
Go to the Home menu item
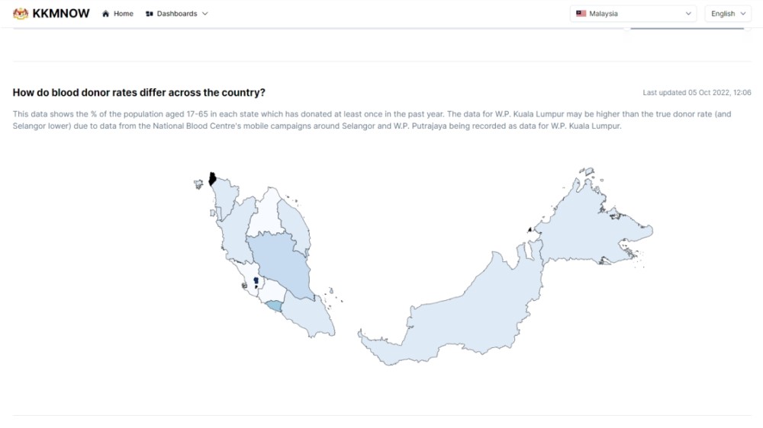pyautogui.click(x=118, y=14)
